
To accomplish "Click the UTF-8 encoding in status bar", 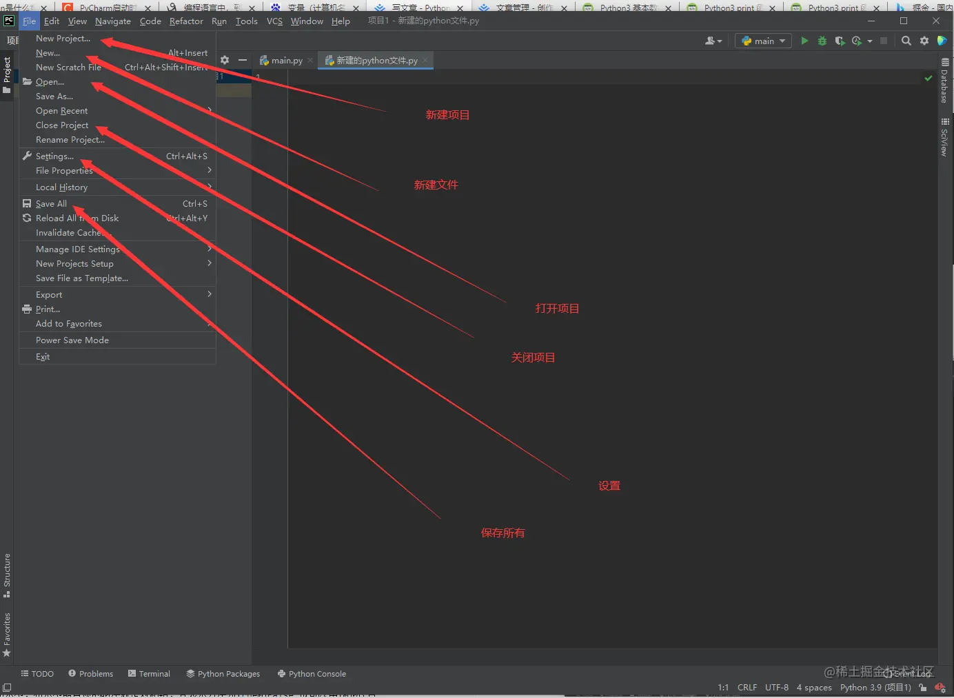I will pos(777,687).
